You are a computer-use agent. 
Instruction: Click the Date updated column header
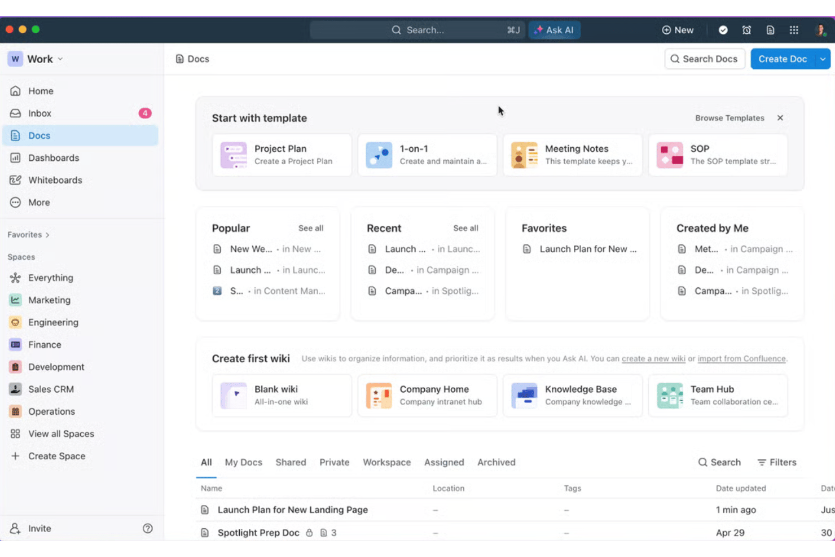[741, 489]
